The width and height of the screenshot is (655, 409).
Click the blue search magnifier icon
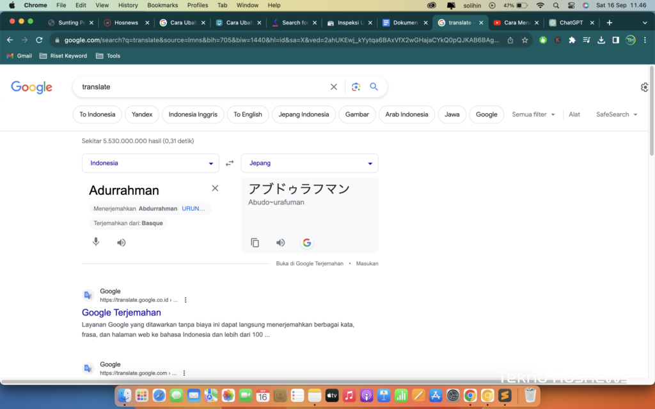pos(374,87)
